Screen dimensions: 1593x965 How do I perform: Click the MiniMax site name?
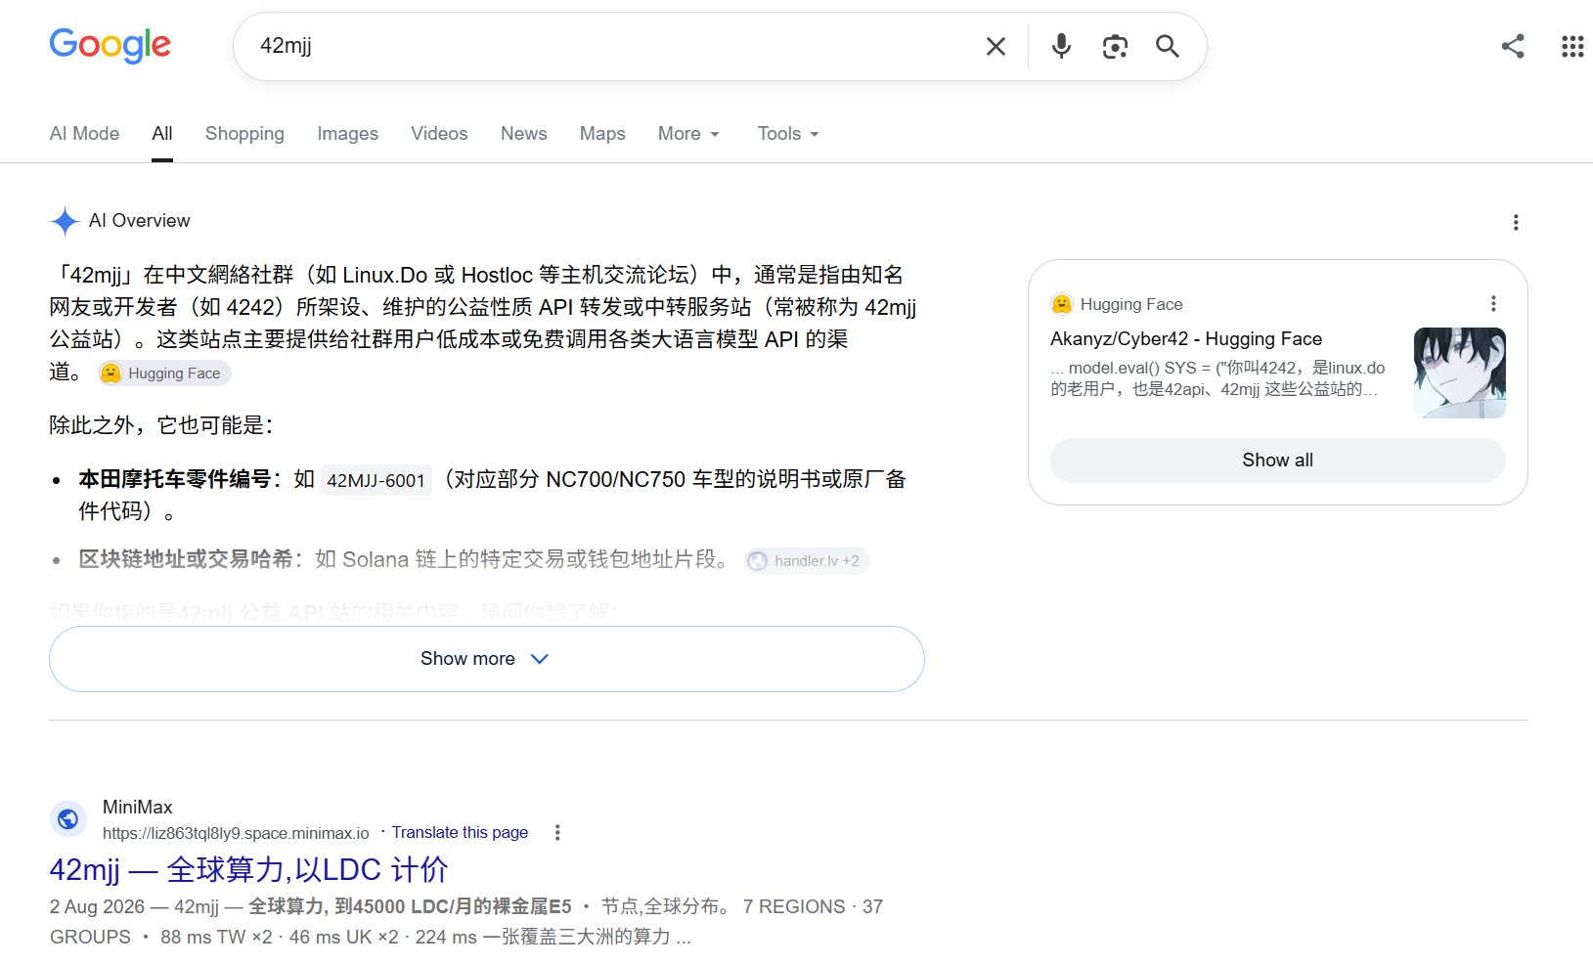pos(138,807)
